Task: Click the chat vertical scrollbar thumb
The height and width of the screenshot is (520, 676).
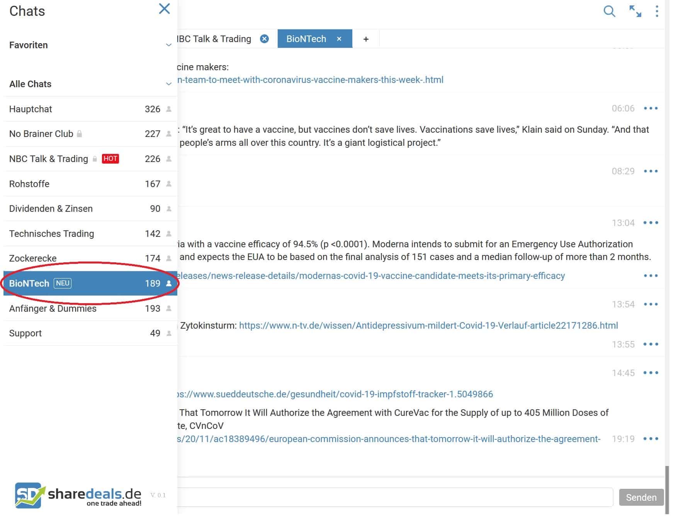Action: coord(667,490)
